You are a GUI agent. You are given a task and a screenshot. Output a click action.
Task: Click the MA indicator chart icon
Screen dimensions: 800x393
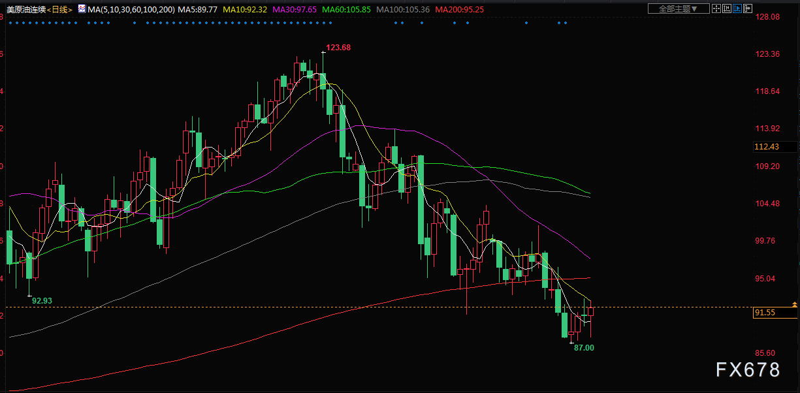(x=82, y=9)
